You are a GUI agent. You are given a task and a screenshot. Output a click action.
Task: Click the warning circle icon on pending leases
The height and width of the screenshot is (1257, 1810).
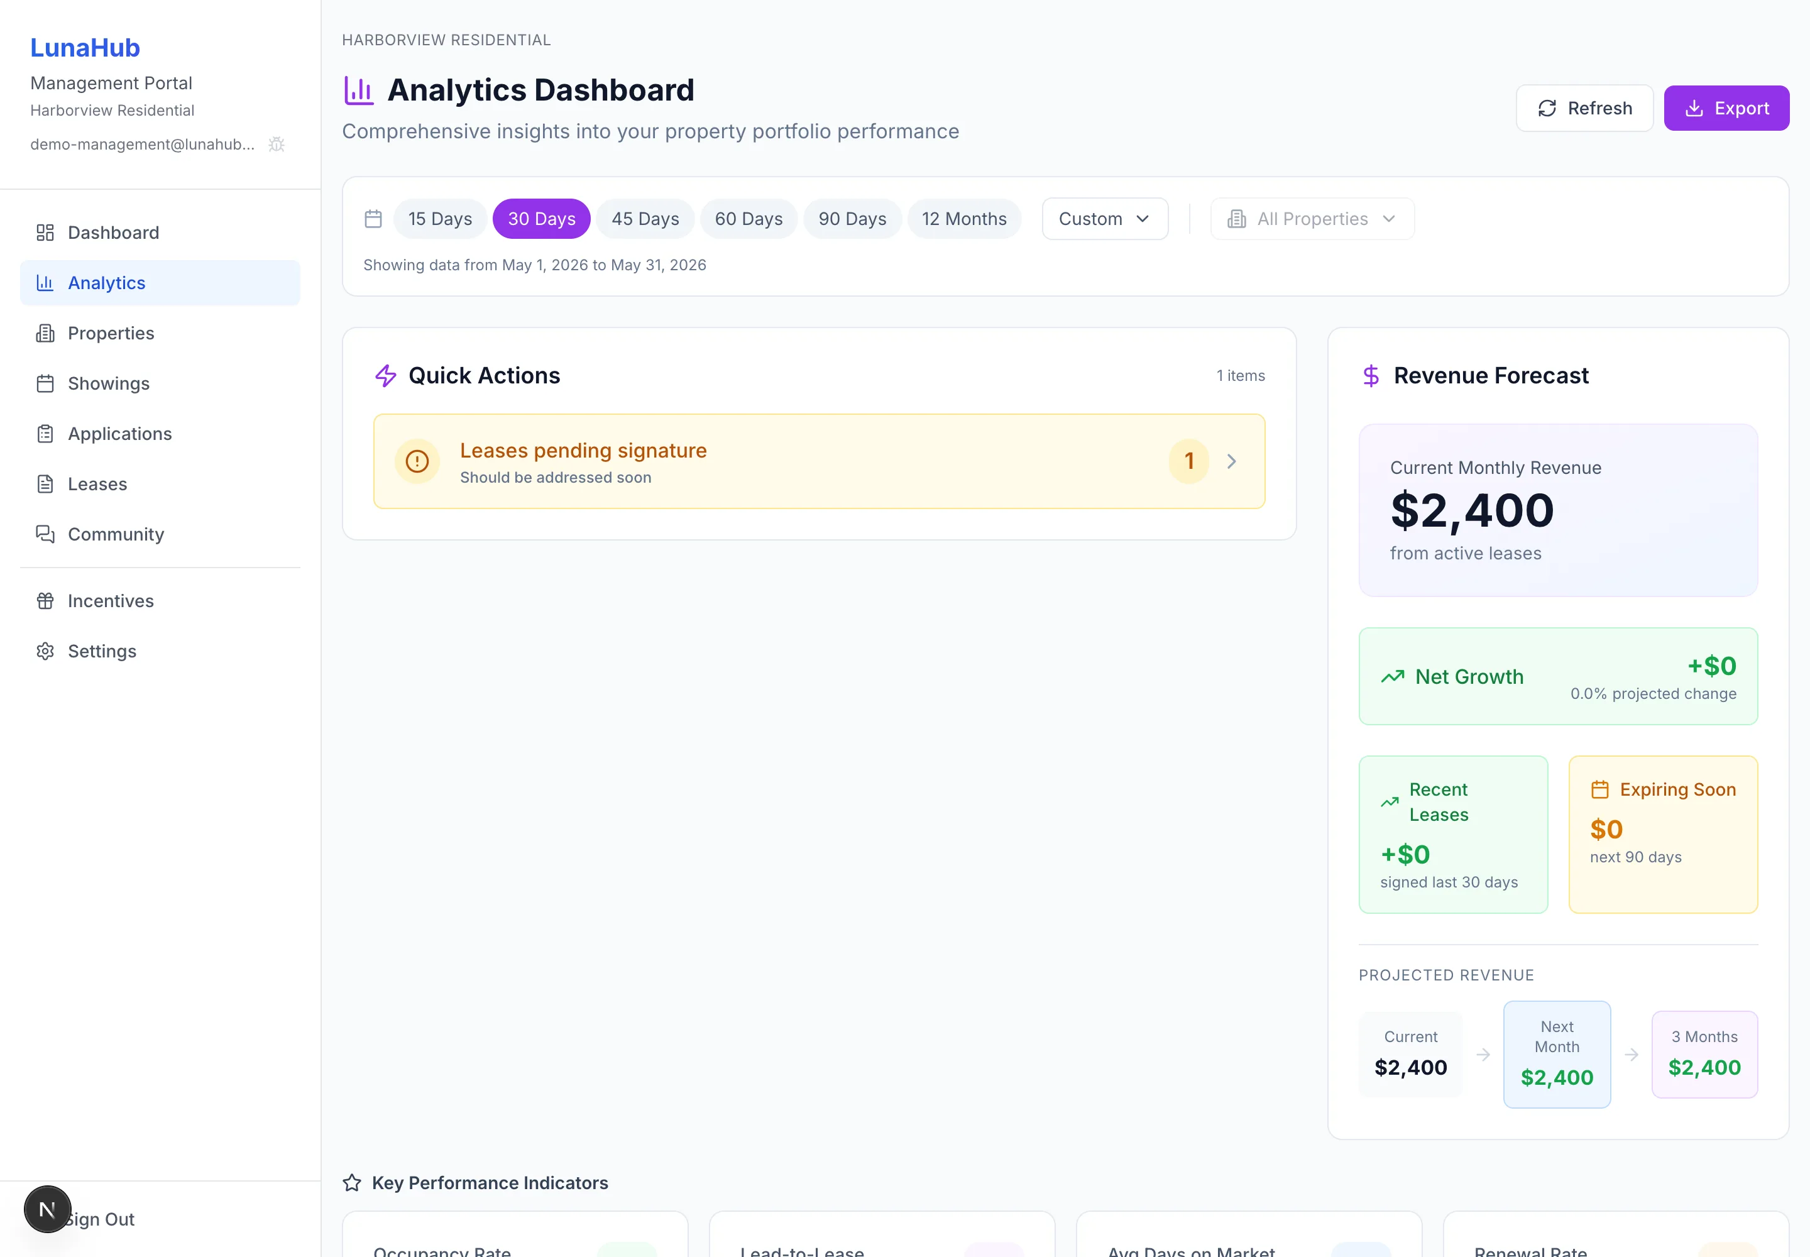(x=417, y=461)
